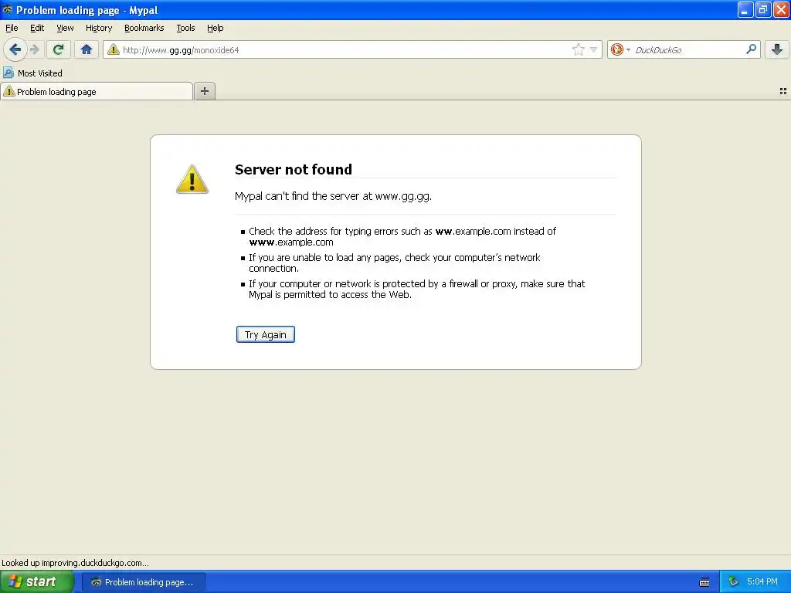The width and height of the screenshot is (791, 593).
Task: Close the Mypal window
Action: click(782, 9)
